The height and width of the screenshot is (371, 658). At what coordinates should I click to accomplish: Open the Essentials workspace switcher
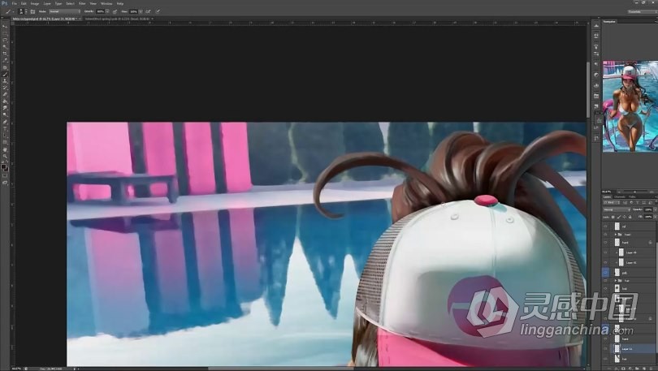point(641,11)
